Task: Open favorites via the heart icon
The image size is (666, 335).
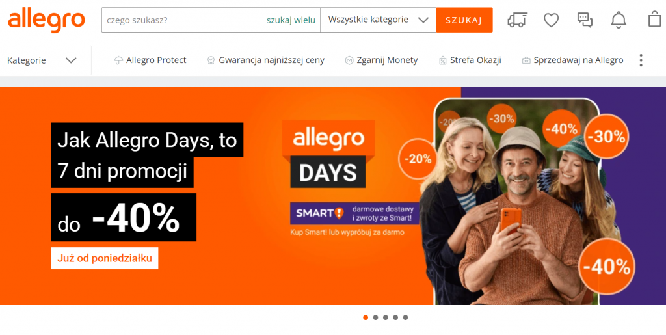Action: point(552,20)
